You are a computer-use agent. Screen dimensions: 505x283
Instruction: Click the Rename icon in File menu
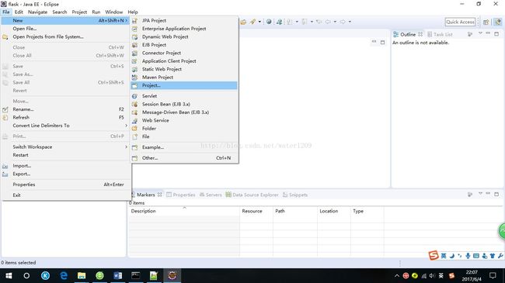pyautogui.click(x=5, y=109)
